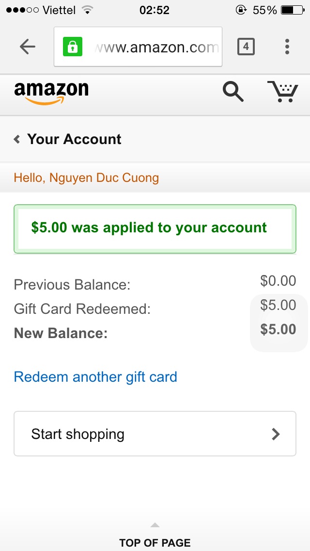
Task: Tap the Amazon logo
Action: [51, 92]
